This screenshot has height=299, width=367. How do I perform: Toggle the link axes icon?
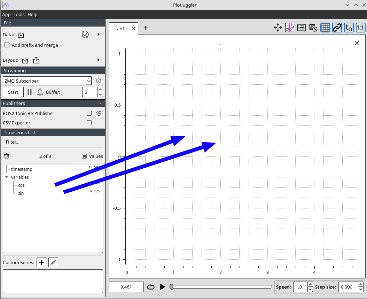click(x=337, y=28)
